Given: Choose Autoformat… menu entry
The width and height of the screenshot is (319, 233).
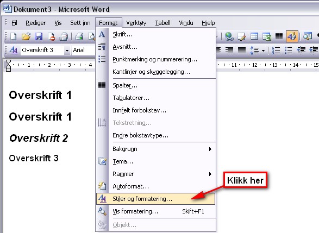Looking at the screenshot, I should click(x=155, y=186).
